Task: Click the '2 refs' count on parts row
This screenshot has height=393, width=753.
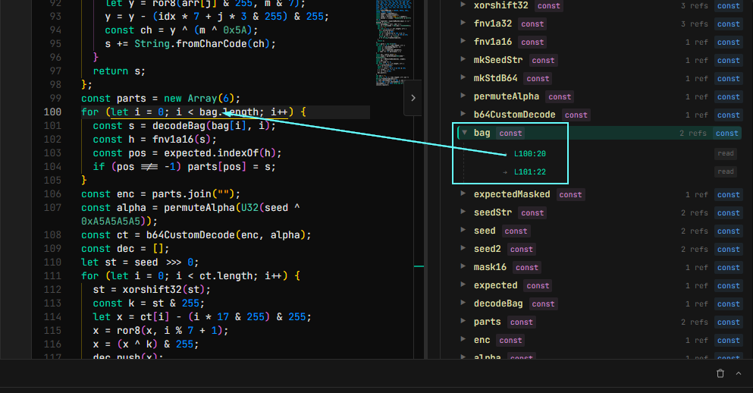Action: point(695,322)
